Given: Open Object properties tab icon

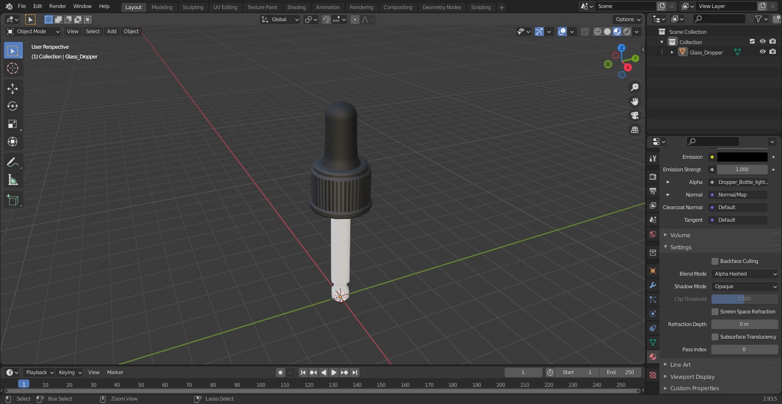Looking at the screenshot, I should 653,270.
